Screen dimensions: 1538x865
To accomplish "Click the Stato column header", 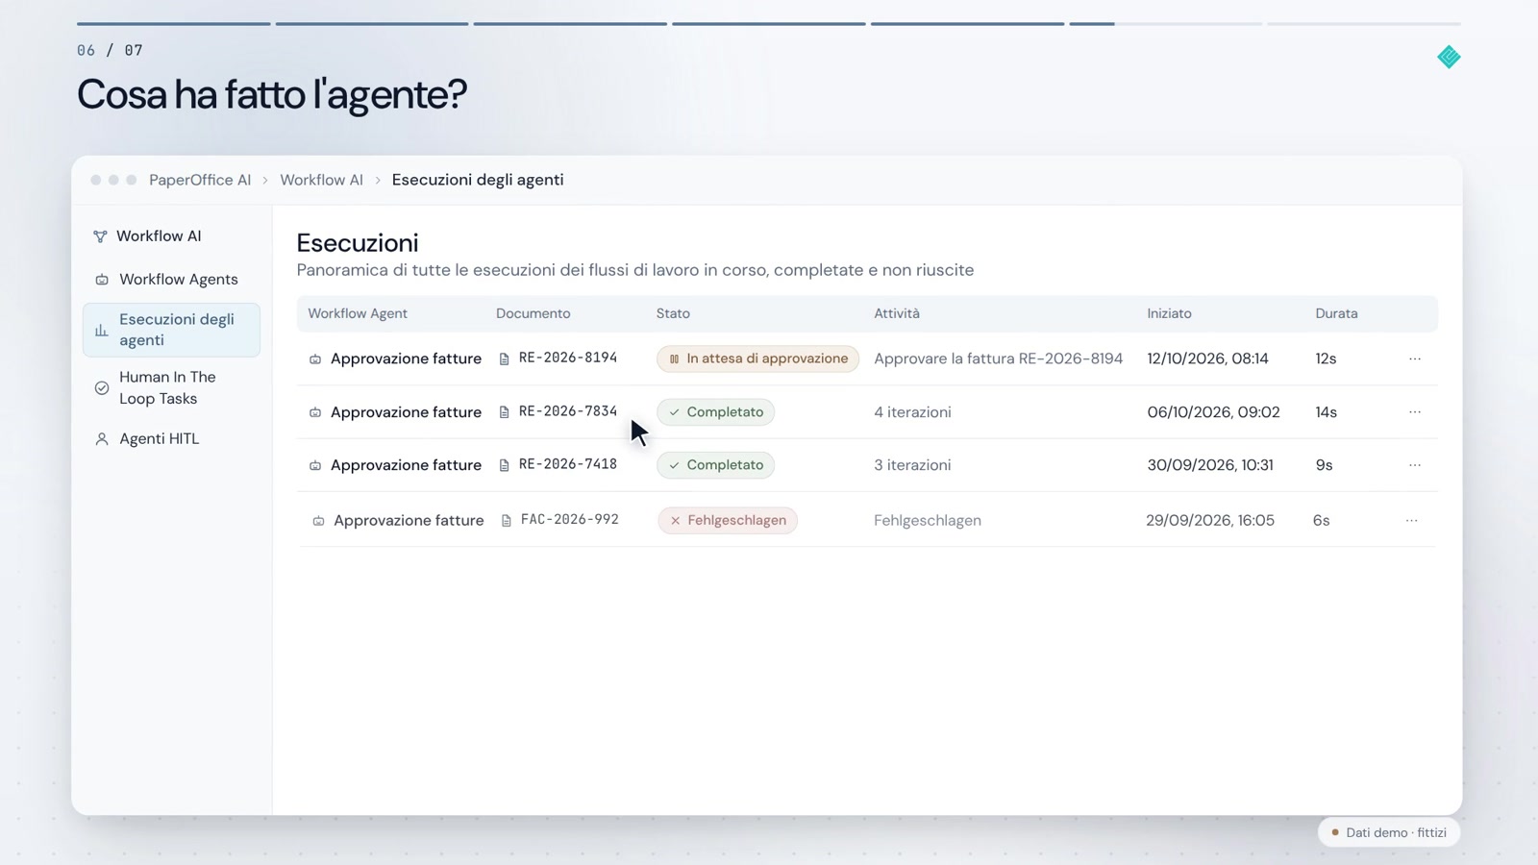I will (673, 314).
